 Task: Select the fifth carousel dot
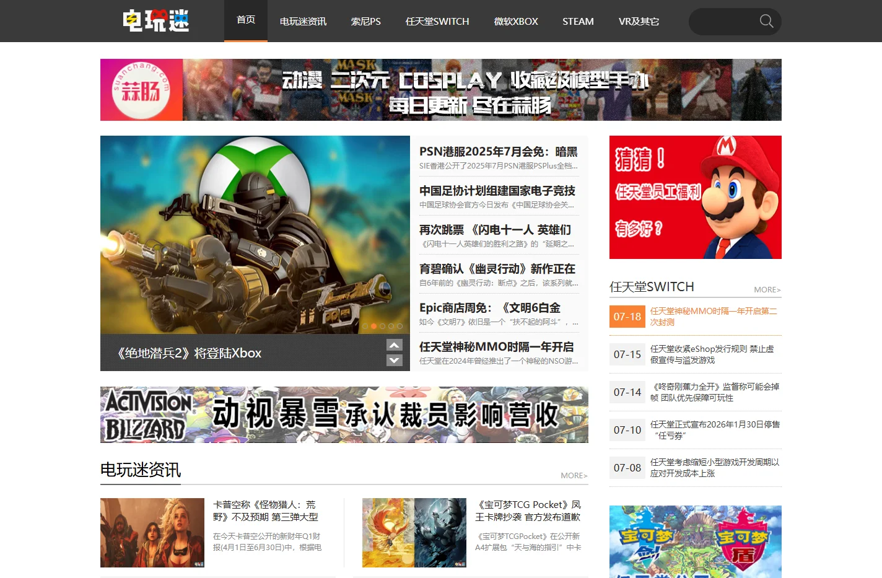click(400, 326)
